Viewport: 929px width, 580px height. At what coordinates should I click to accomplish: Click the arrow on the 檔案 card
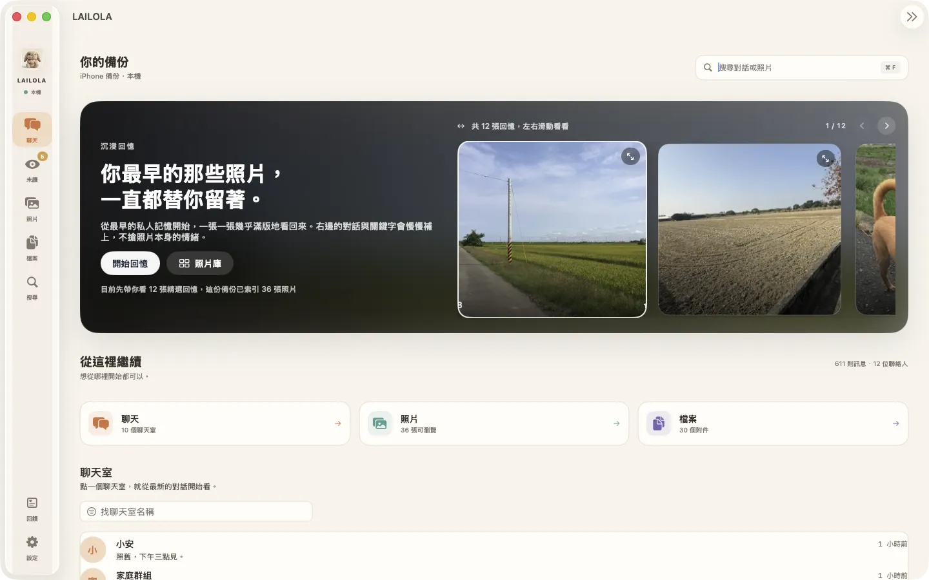[896, 423]
